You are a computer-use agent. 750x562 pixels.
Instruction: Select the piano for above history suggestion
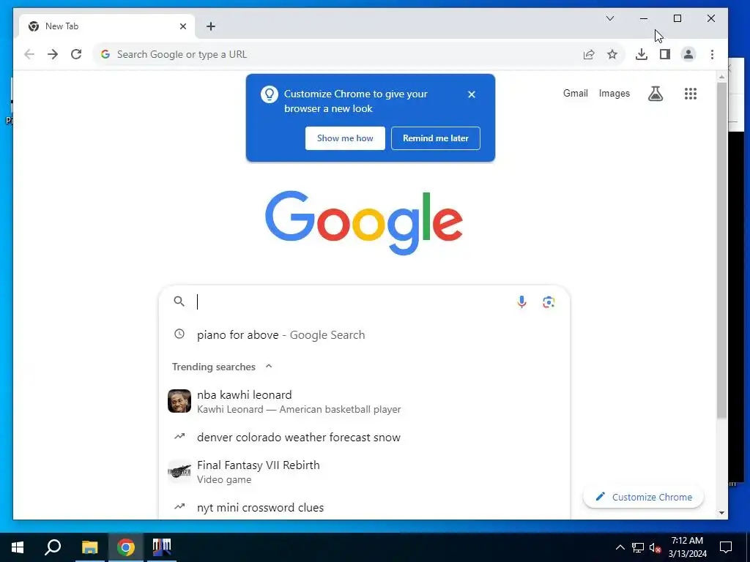pyautogui.click(x=364, y=334)
